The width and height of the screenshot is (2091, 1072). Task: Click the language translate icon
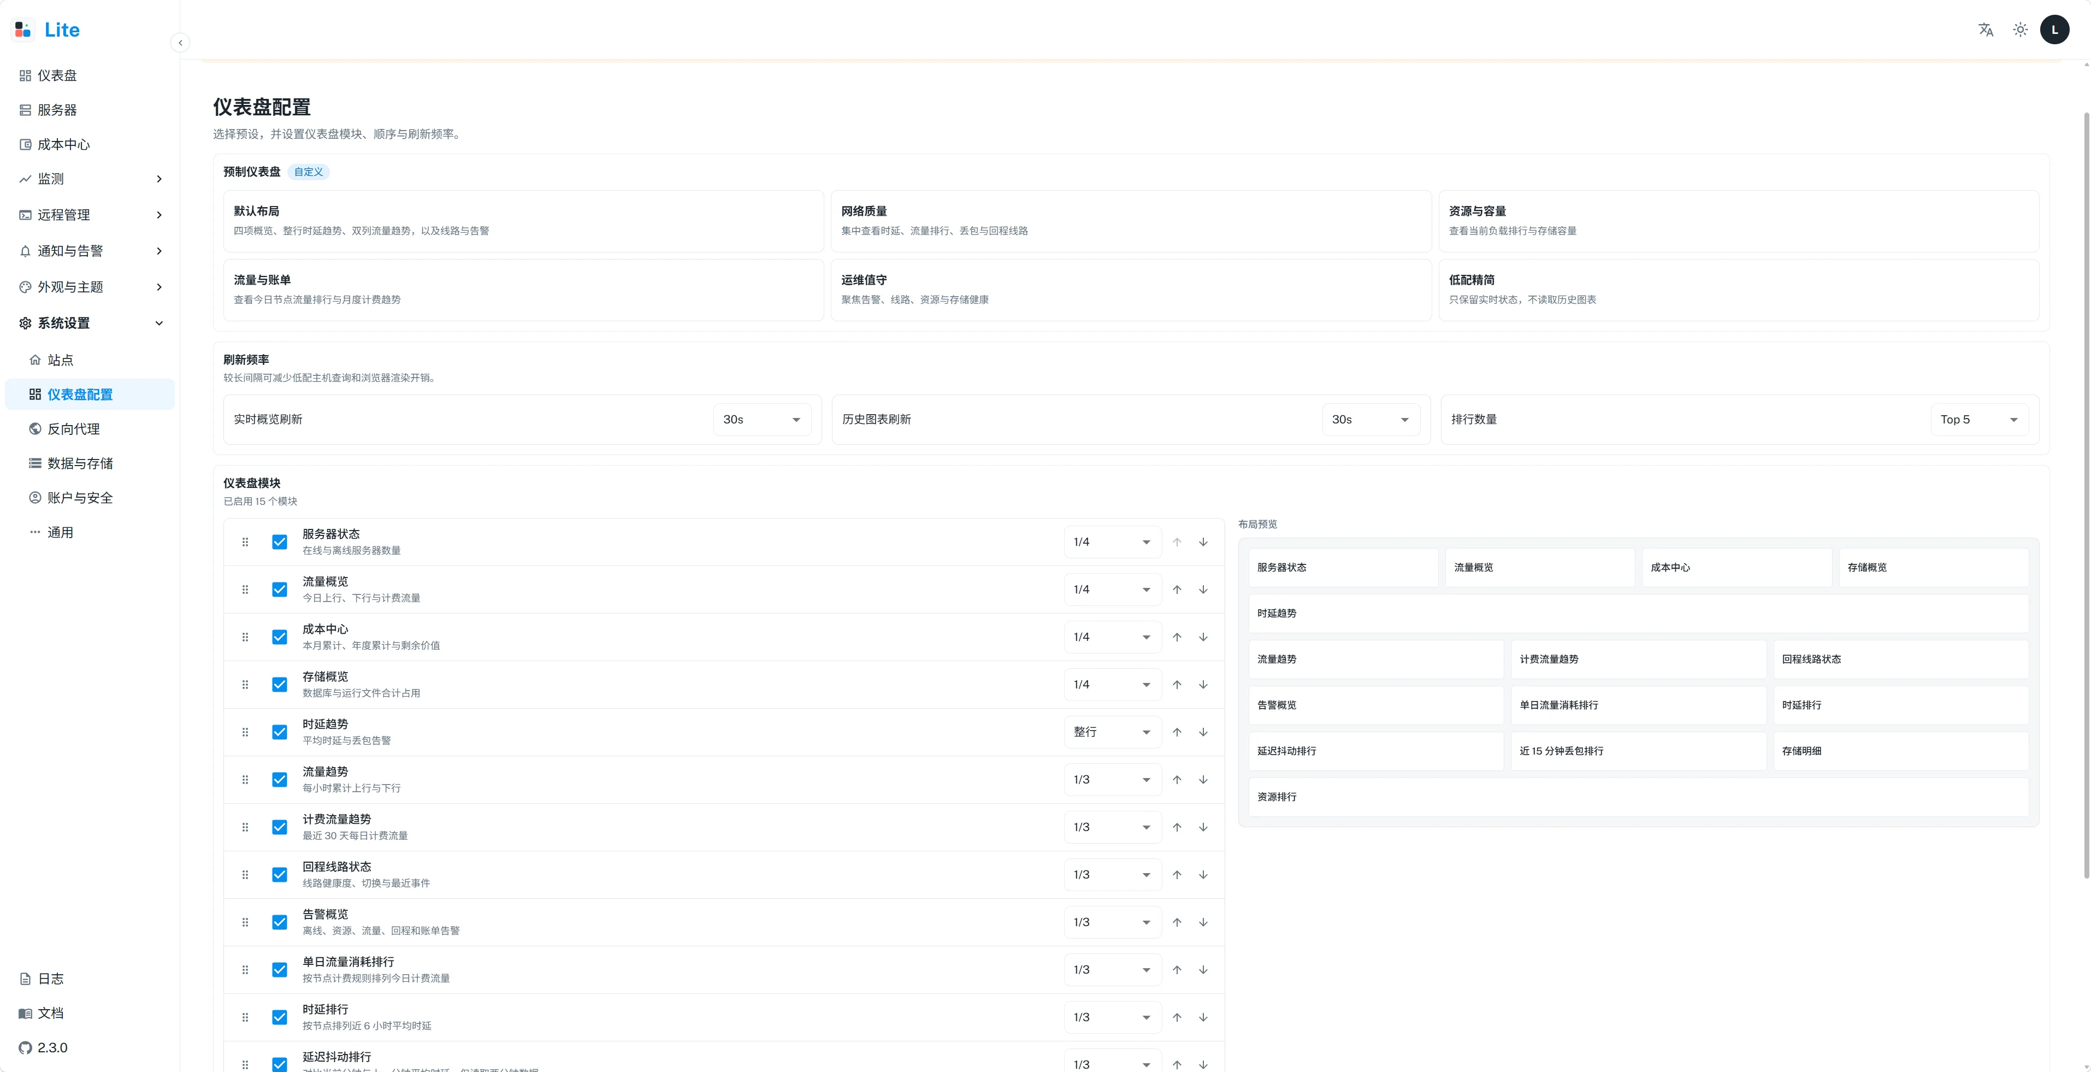click(1986, 30)
